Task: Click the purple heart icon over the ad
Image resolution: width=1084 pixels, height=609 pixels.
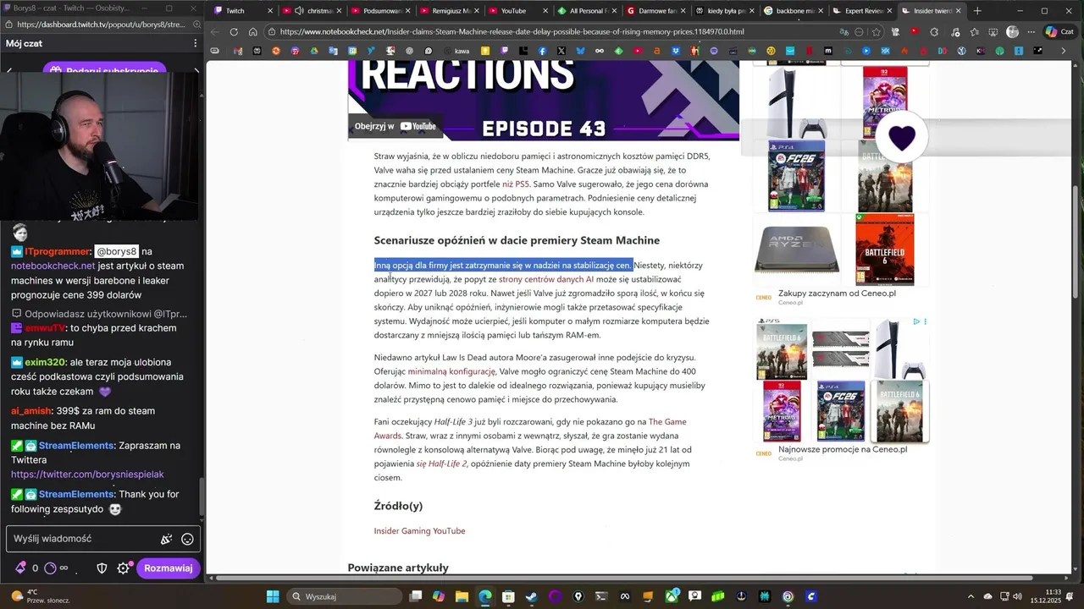Action: pyautogui.click(x=902, y=137)
